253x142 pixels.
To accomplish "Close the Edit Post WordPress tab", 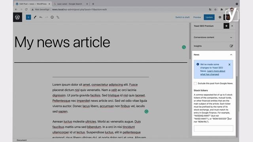I will (x=49, y=4).
